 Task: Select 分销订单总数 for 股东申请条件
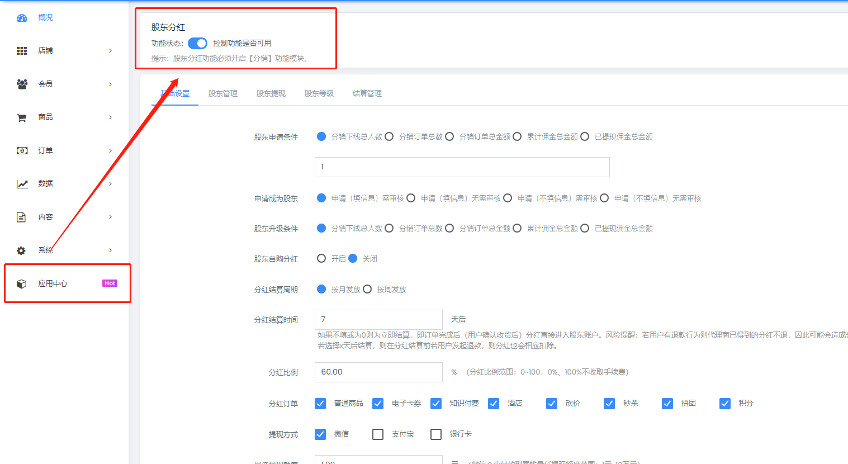click(389, 136)
